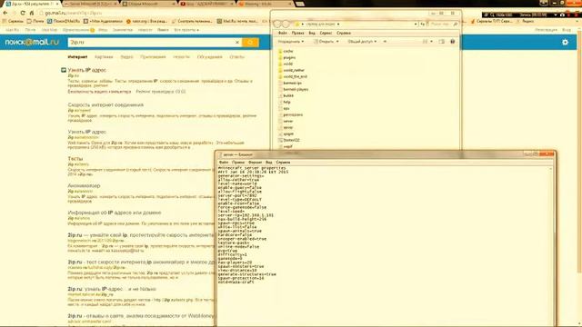Select the bukkit file in Explorer
This screenshot has height=327, width=582.
(x=286, y=95)
